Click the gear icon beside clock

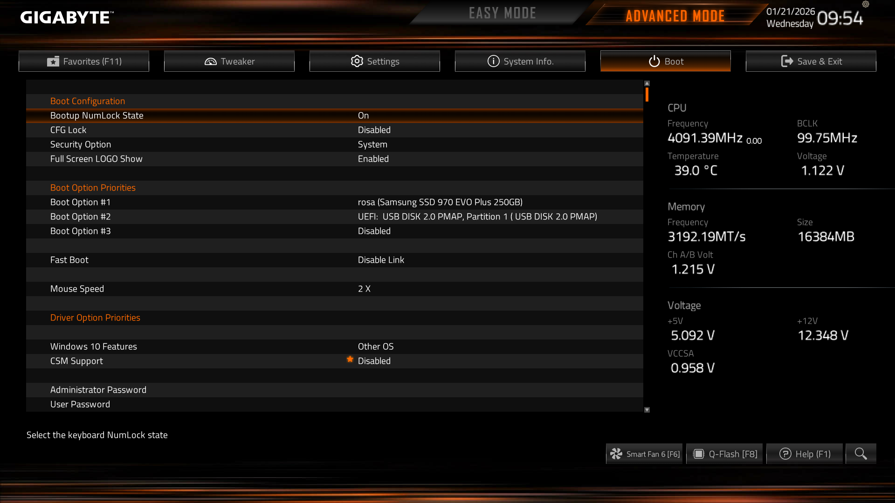(866, 4)
